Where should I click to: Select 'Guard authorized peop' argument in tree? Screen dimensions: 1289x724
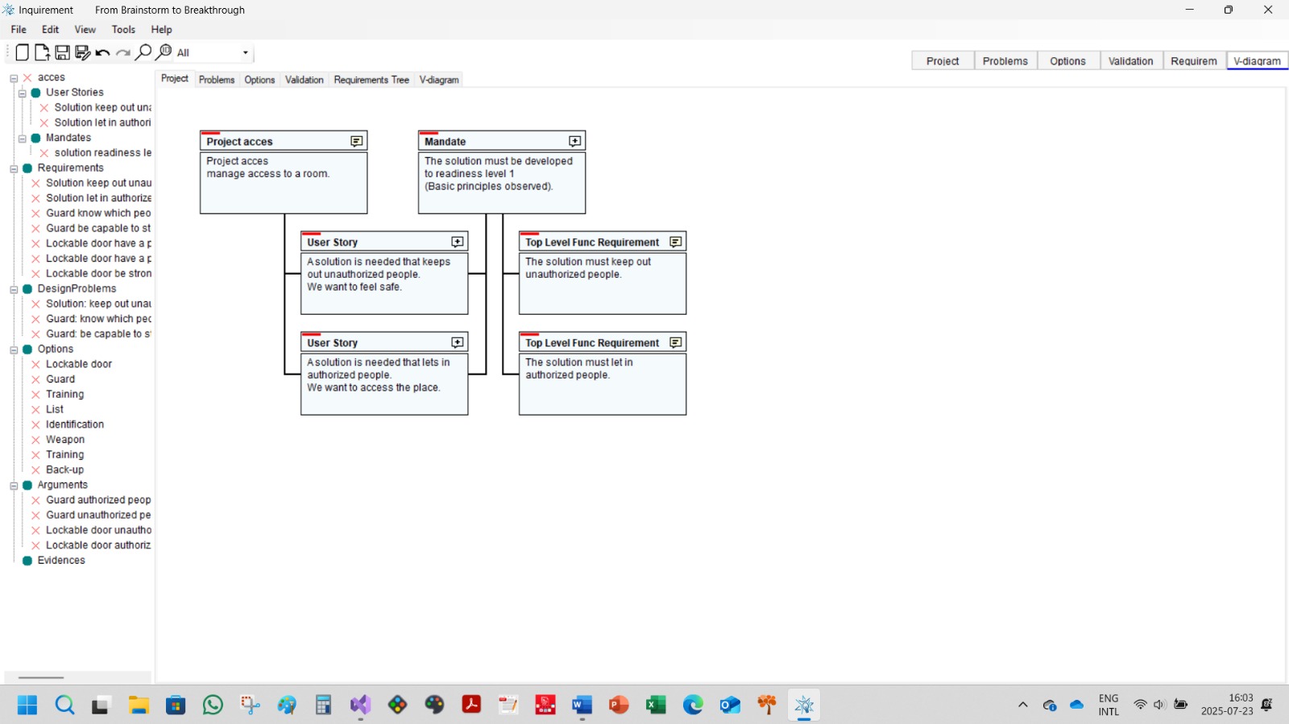coord(98,500)
